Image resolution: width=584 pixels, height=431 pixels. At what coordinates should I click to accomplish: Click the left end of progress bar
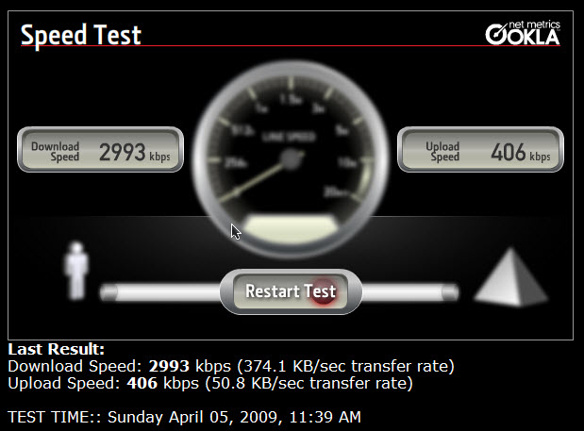click(108, 292)
